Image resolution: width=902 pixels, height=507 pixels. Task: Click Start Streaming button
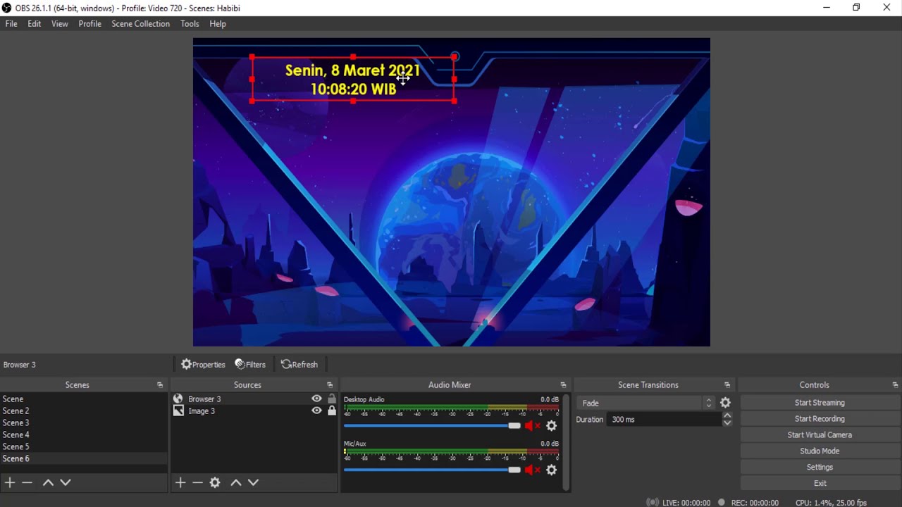click(820, 403)
